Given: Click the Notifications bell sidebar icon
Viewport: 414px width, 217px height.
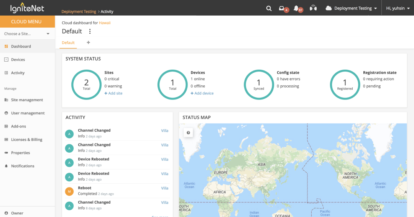Looking at the screenshot, I should [7, 166].
